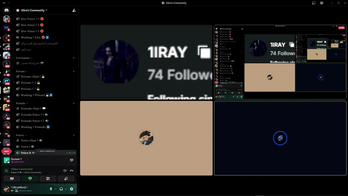Join the live-Voice 3 channel
This screenshot has width=348, height=196.
click(45, 31)
